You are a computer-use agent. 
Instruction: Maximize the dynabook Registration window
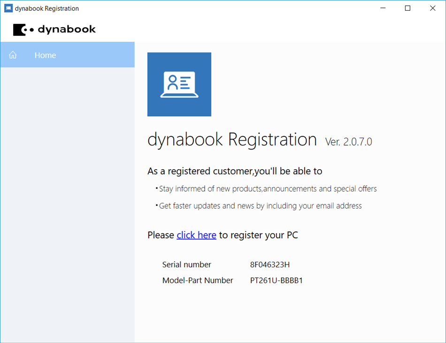click(408, 8)
